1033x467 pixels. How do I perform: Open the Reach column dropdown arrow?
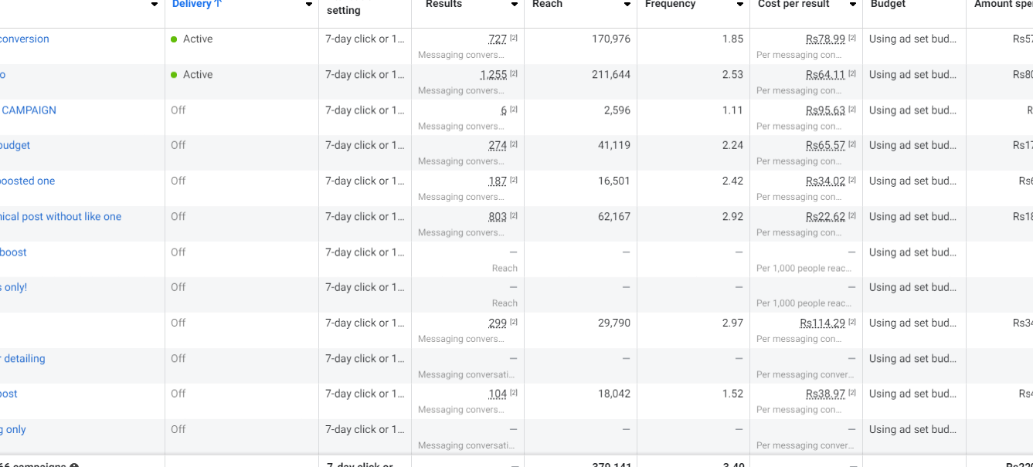click(627, 5)
